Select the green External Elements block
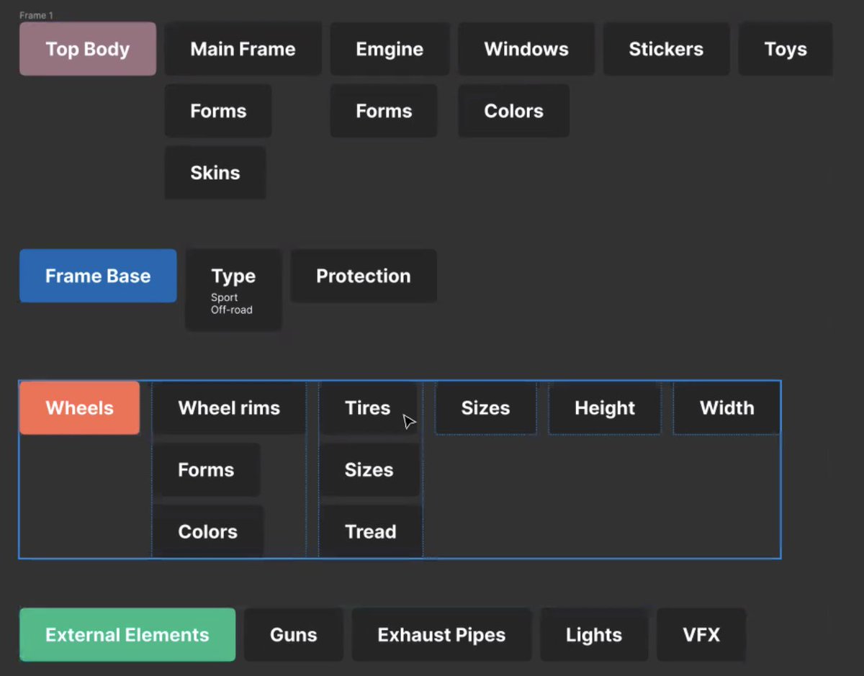 (x=127, y=635)
